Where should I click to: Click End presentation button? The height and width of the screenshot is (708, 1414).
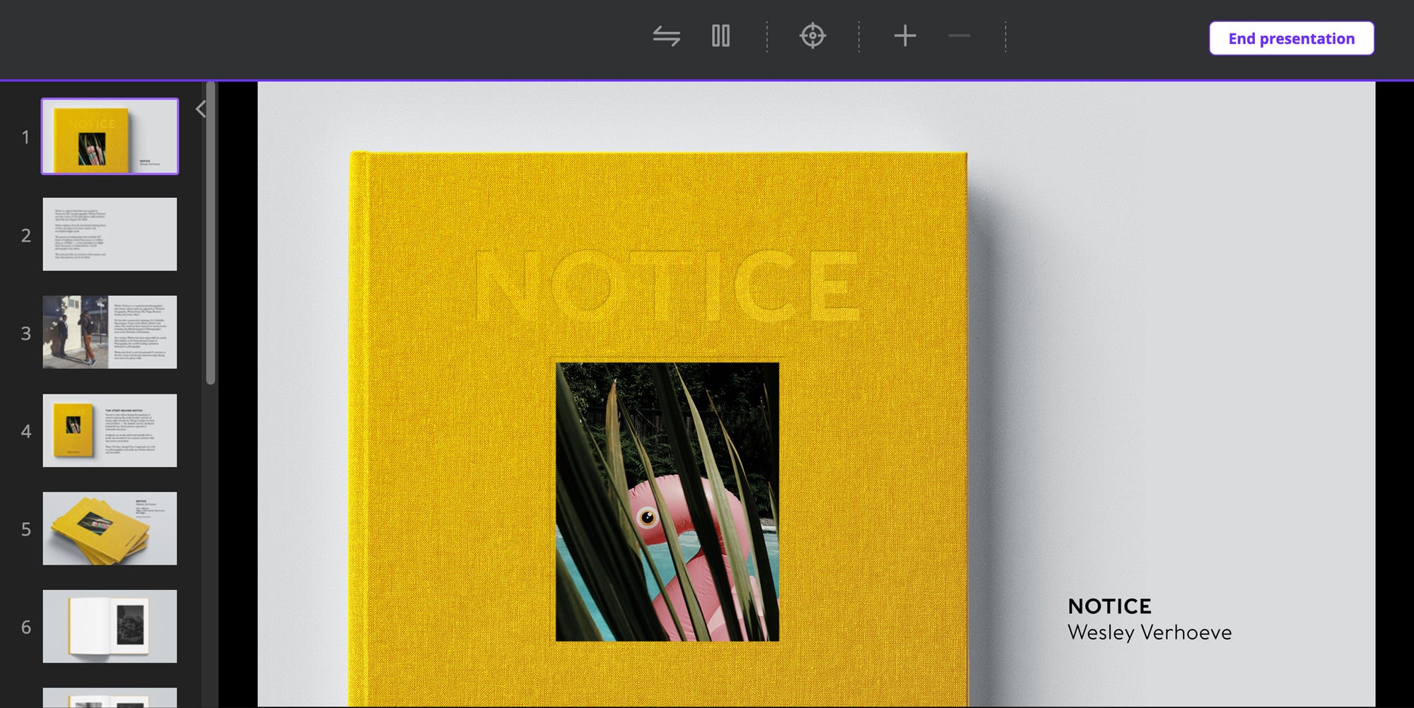tap(1291, 38)
